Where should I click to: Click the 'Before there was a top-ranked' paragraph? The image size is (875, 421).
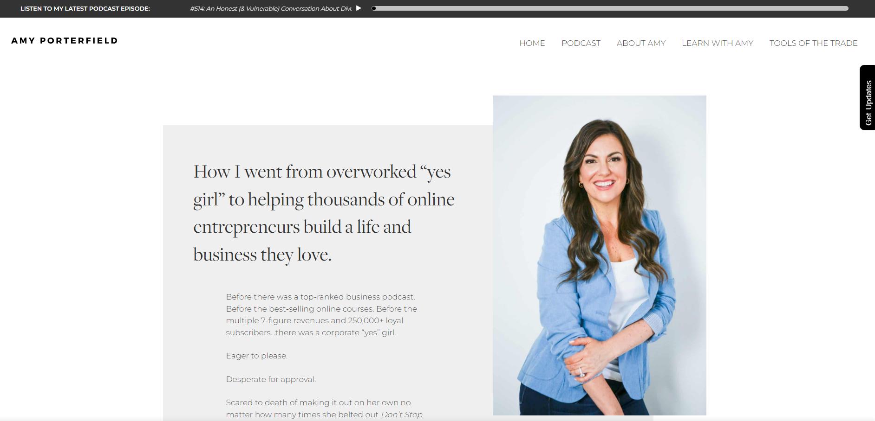point(321,314)
